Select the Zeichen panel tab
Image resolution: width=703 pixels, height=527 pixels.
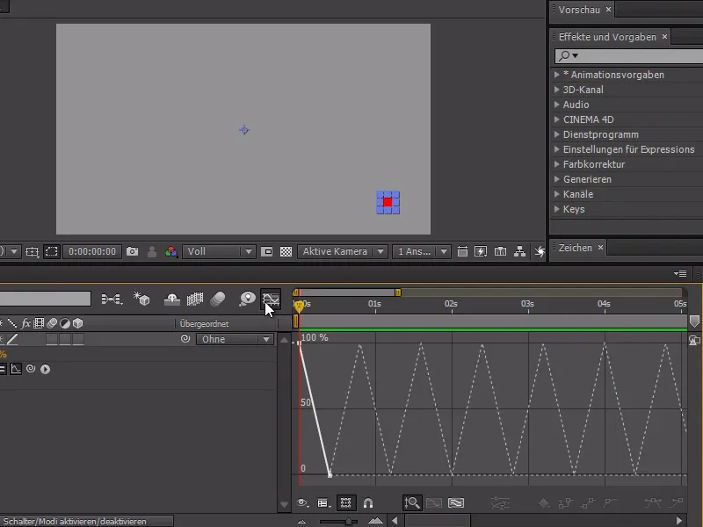[576, 248]
